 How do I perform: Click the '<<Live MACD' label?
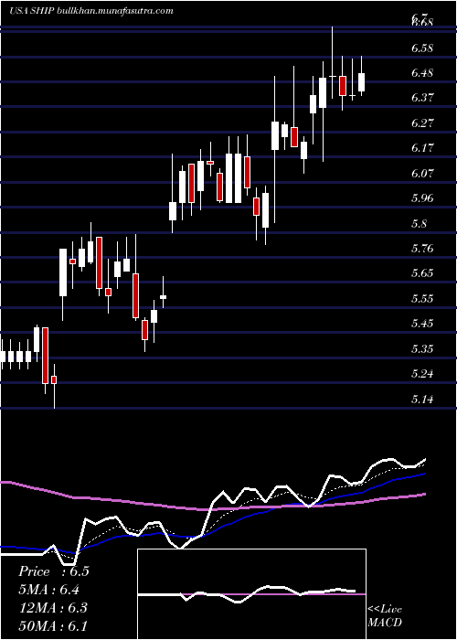click(x=385, y=616)
